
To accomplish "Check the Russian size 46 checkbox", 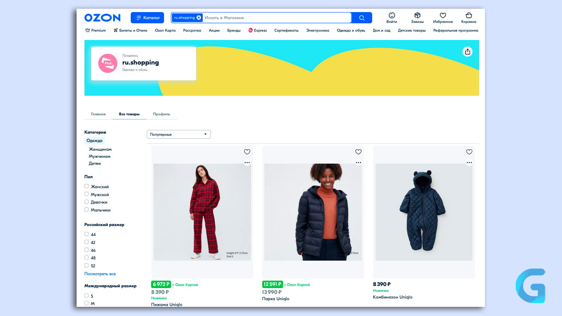I will click(87, 250).
